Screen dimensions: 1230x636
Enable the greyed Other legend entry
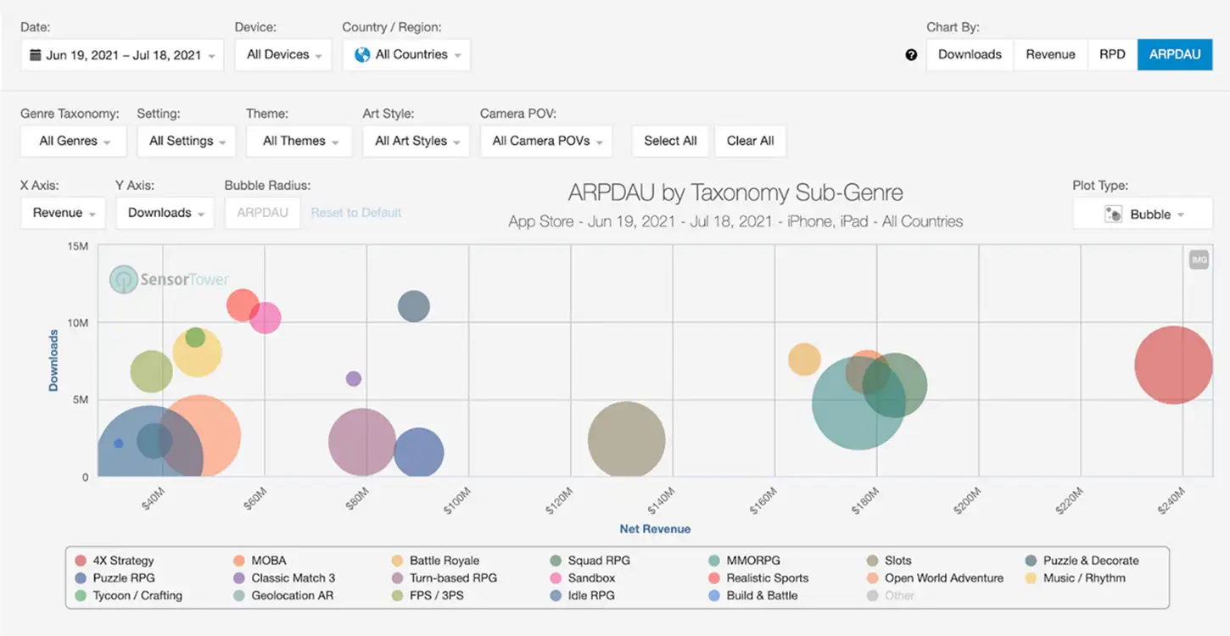tap(891, 595)
